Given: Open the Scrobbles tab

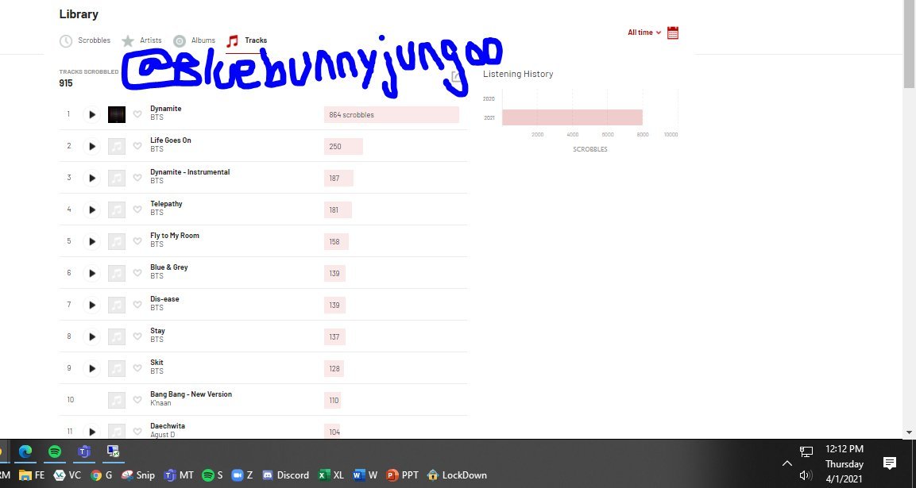Looking at the screenshot, I should tap(85, 40).
